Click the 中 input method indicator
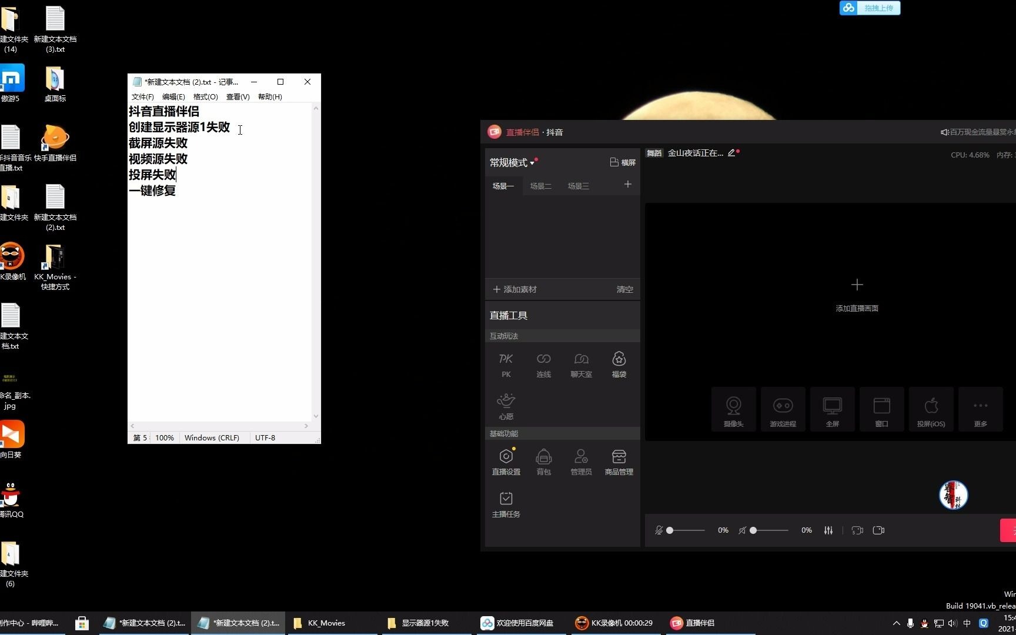The width and height of the screenshot is (1016, 635). point(967,623)
